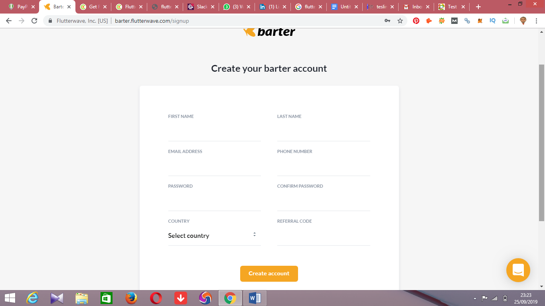Click the Create account button

[x=269, y=274]
